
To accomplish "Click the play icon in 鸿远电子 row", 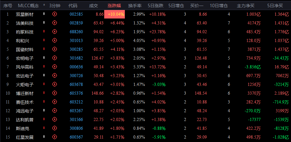I will pyautogui.click(x=54, y=110).
